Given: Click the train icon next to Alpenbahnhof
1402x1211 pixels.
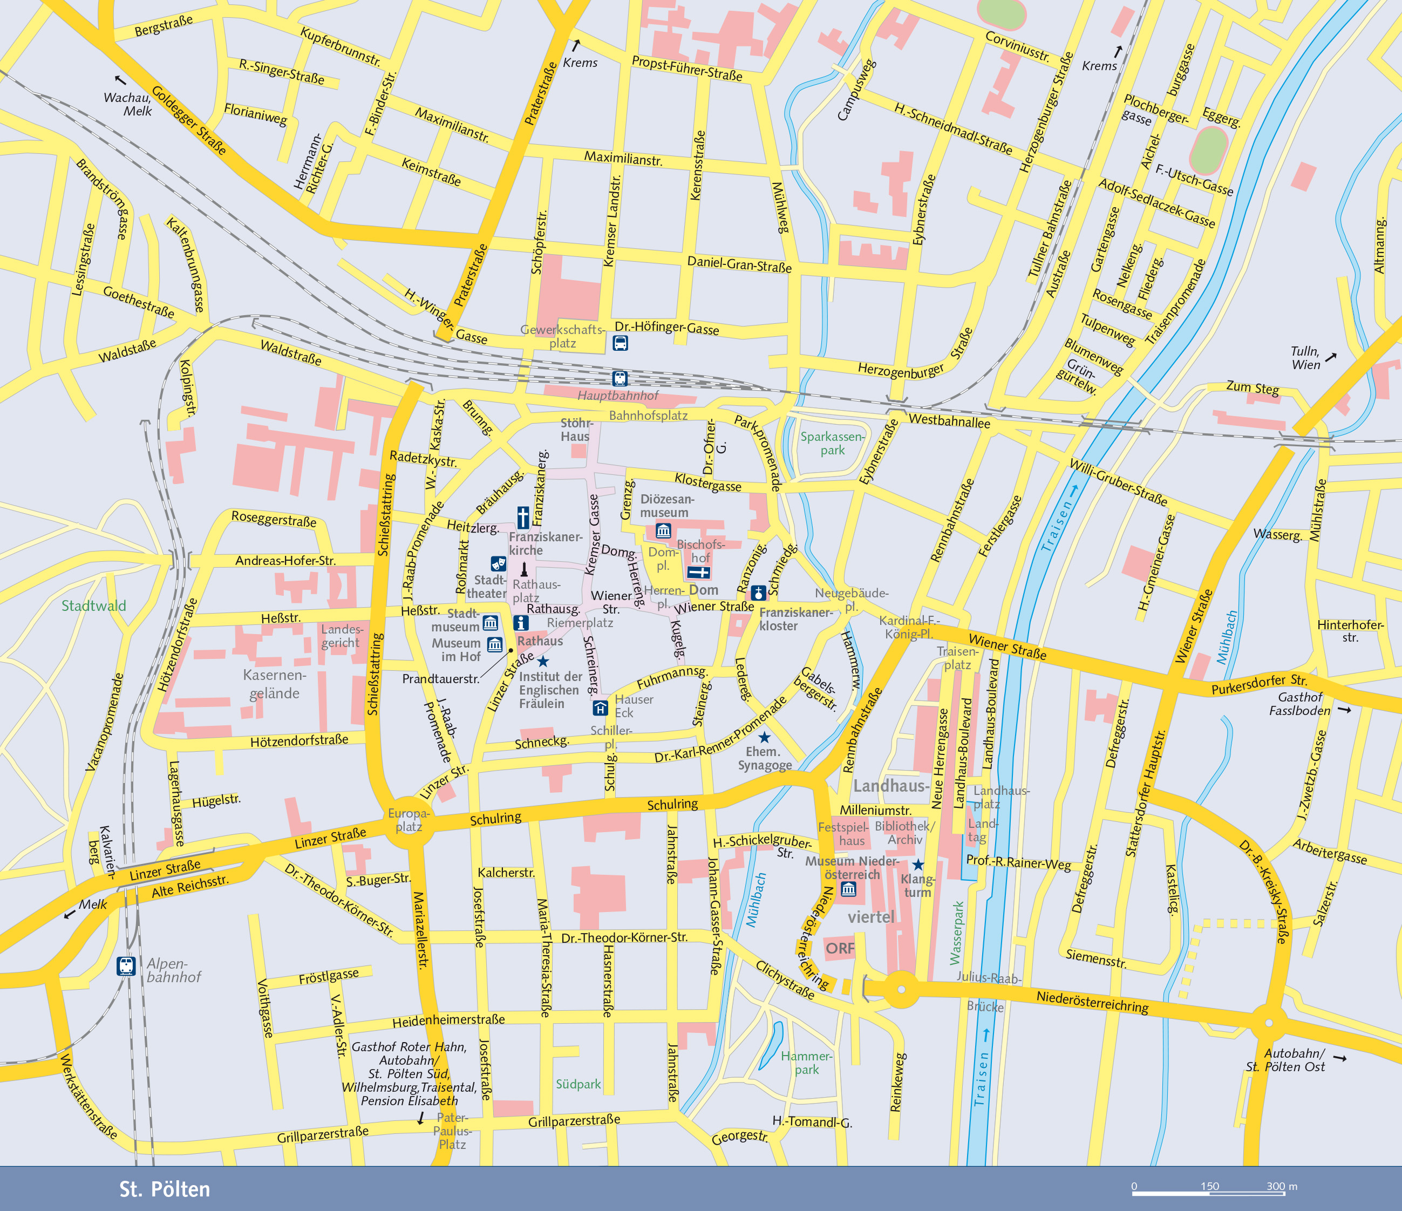Looking at the screenshot, I should [x=126, y=965].
